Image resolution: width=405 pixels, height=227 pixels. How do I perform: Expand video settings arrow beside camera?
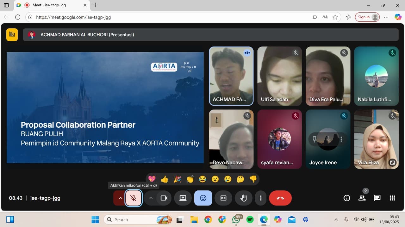[151, 198]
